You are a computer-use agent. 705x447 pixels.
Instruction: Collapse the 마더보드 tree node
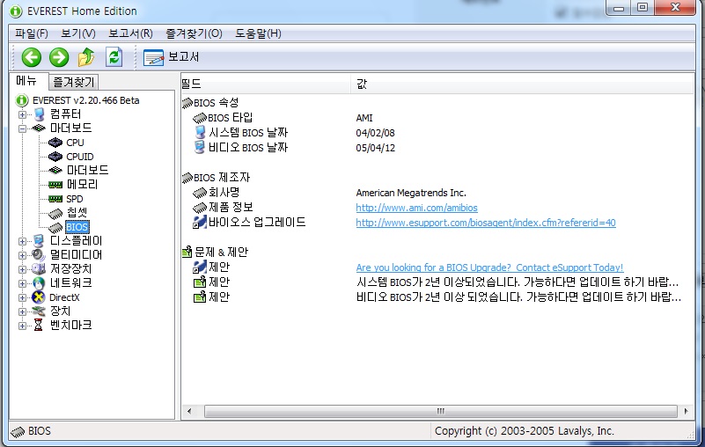tap(22, 128)
